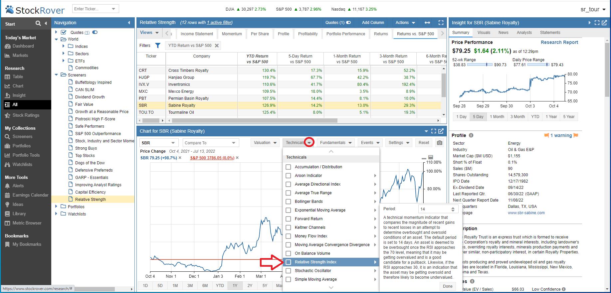
Task: Open the Table research view
Action: point(14,77)
